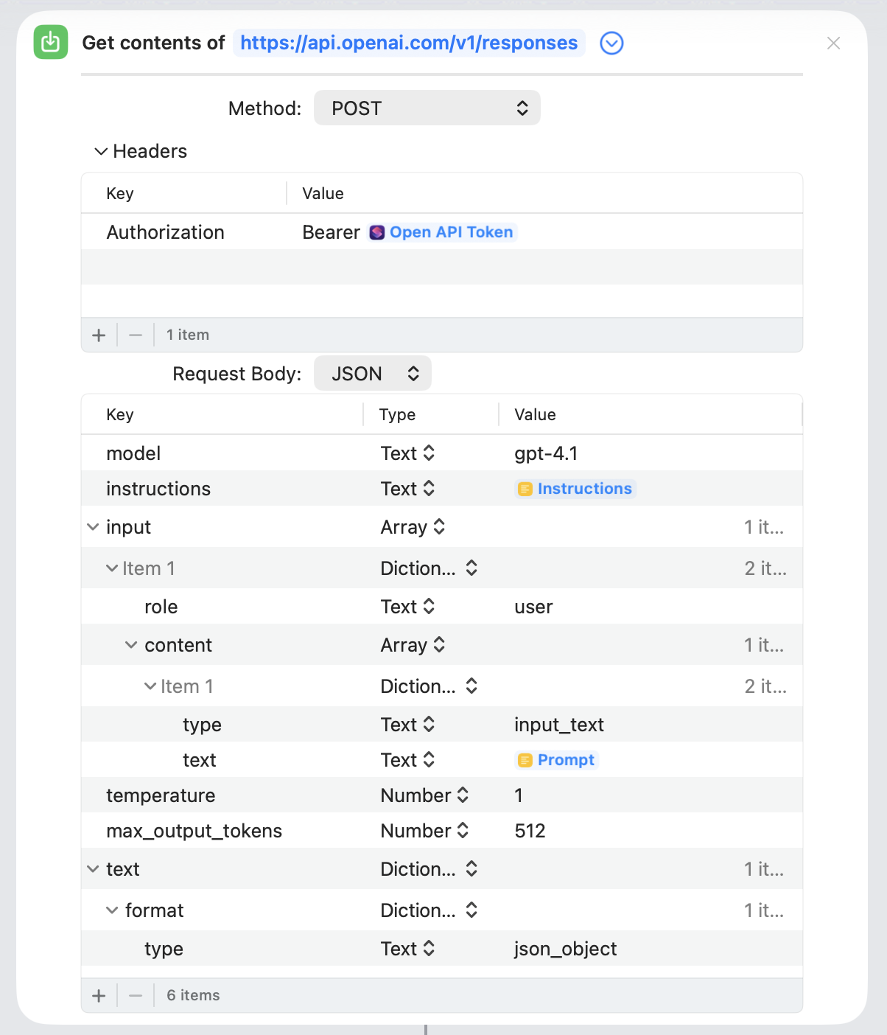Screen dimensions: 887x1035
Task: Collapse the Headers section
Action: 101,151
